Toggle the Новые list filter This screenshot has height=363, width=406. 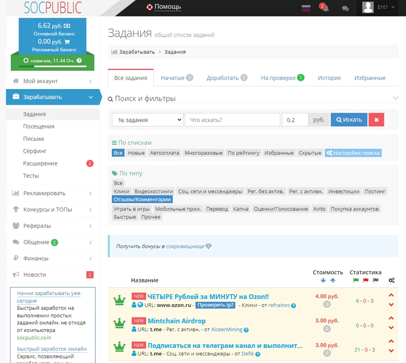click(136, 153)
